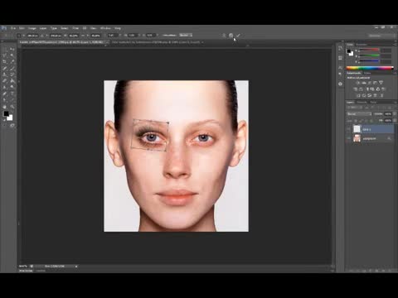Viewport: 398px width, 298px height.
Task: Toggle lock transparent pixels
Action: click(356, 121)
